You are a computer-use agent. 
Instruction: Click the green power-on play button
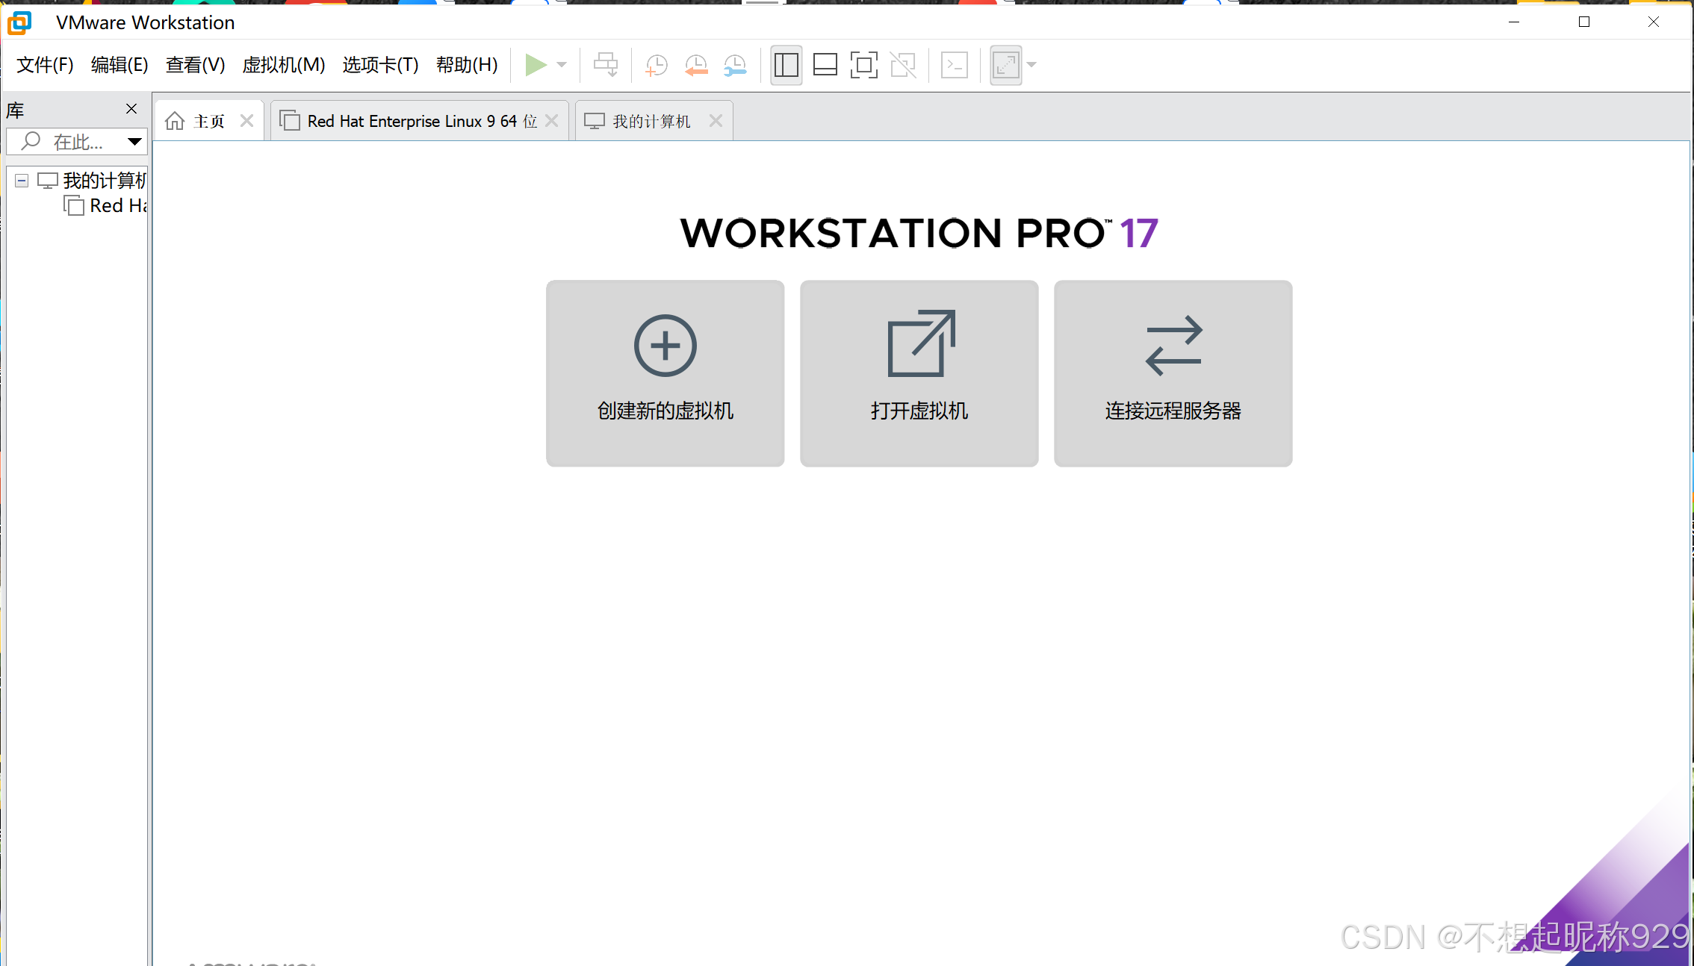coord(536,65)
